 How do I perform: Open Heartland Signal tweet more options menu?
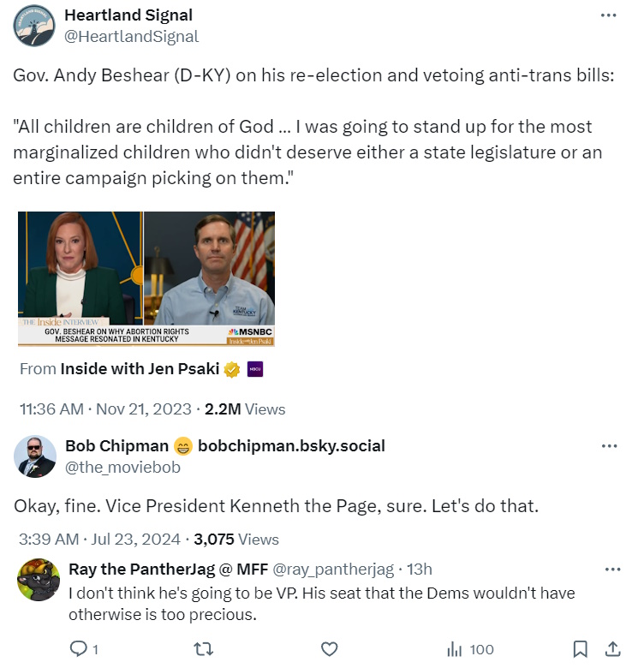[609, 15]
